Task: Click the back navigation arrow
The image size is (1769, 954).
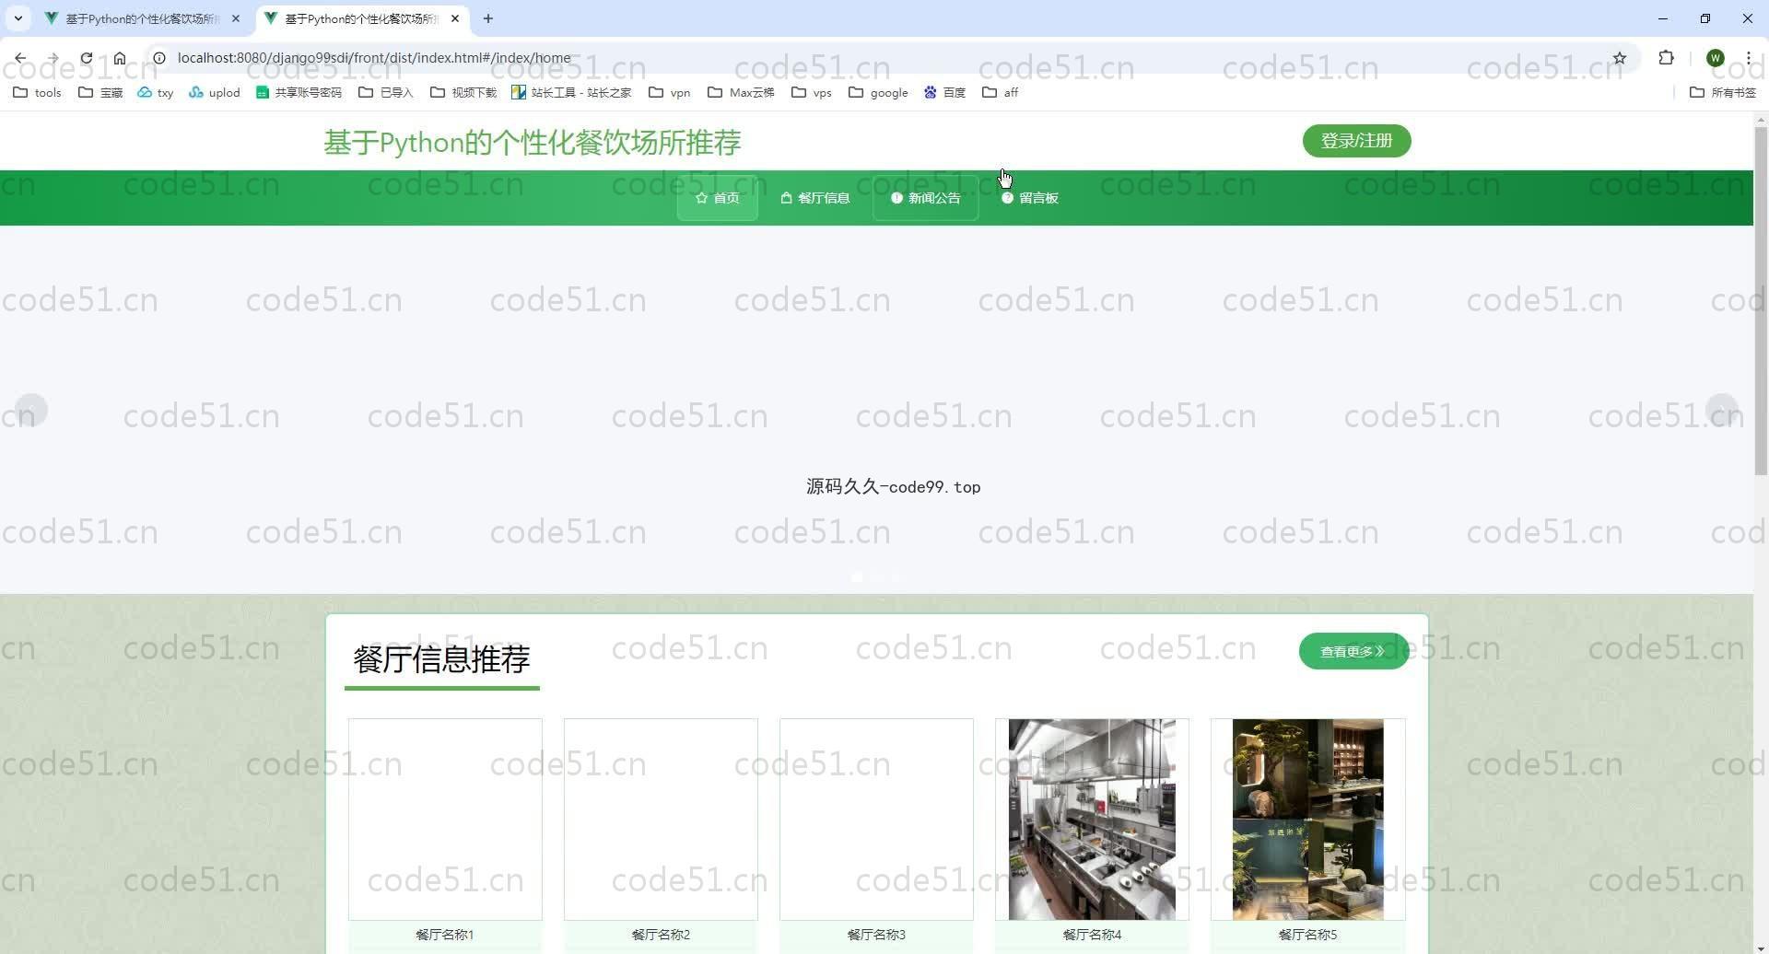Action: click(20, 58)
